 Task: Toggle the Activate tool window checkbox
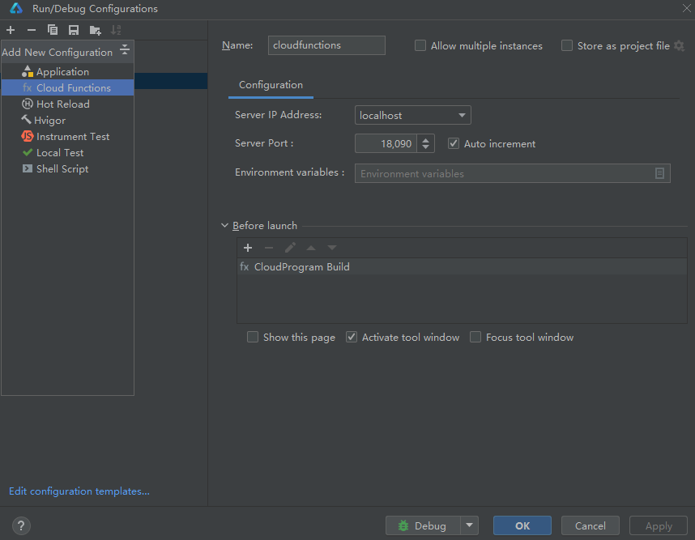[352, 337]
